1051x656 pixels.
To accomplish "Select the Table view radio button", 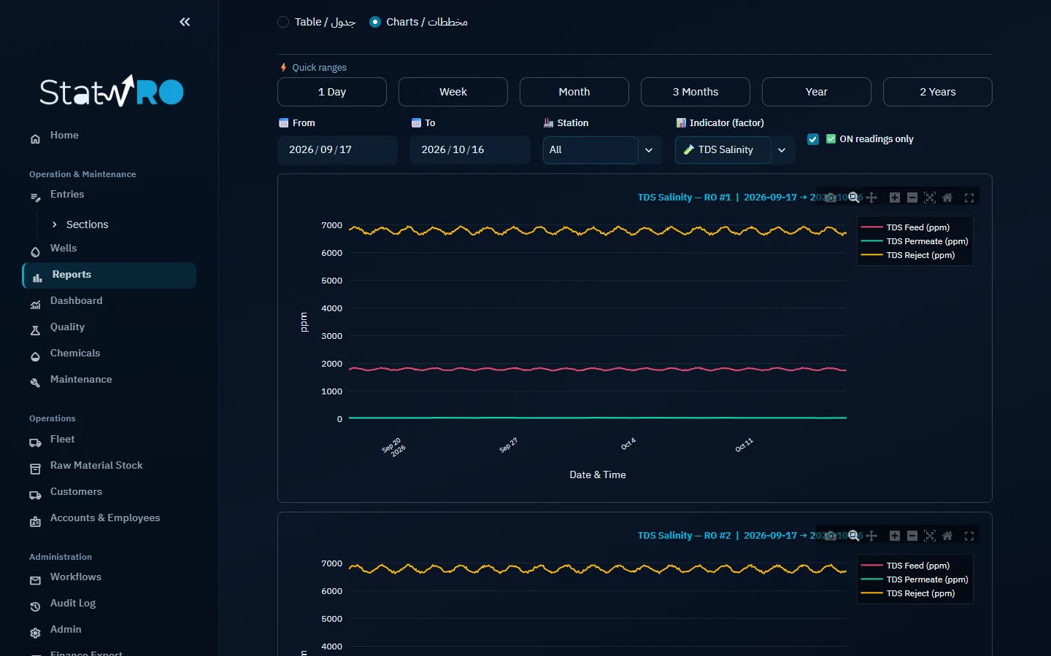I will coord(283,22).
